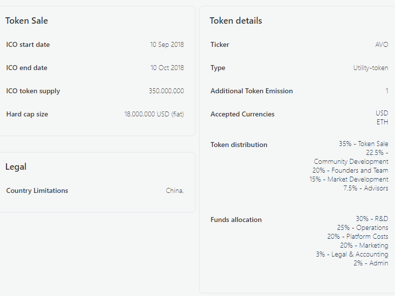Screen dimensions: 395x296
Task: Select the ICO start date label
Action: [28, 44]
